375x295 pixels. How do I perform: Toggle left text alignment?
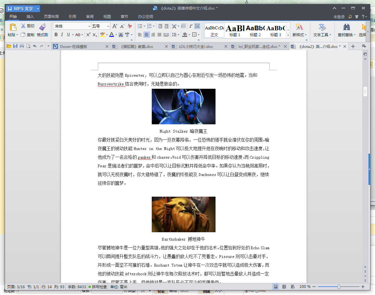point(140,35)
